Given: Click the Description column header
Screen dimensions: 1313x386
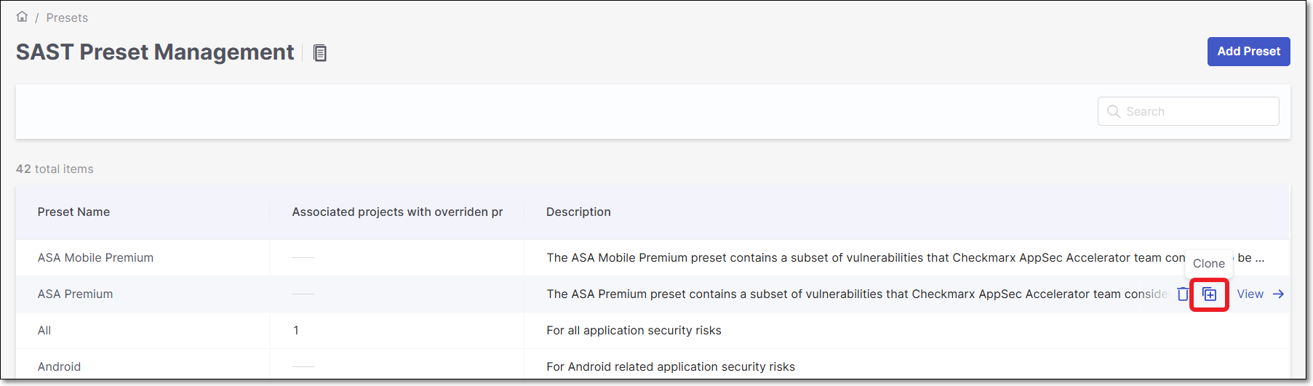Looking at the screenshot, I should tap(578, 212).
